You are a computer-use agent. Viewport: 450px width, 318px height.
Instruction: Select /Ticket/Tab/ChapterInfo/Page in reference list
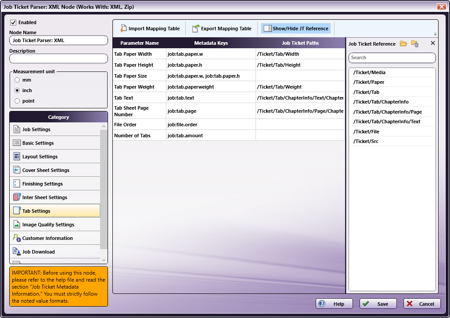(392, 112)
